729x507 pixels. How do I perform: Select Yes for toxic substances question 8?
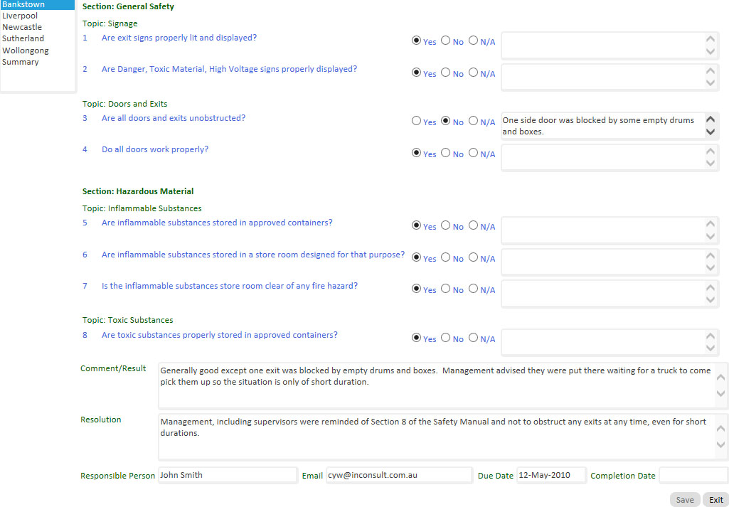(x=416, y=338)
